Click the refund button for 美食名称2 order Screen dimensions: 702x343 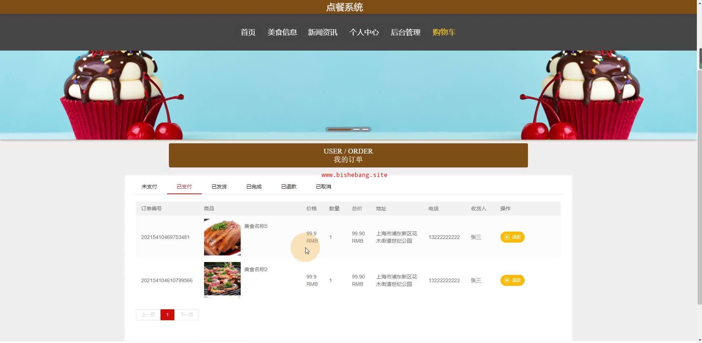(x=512, y=280)
